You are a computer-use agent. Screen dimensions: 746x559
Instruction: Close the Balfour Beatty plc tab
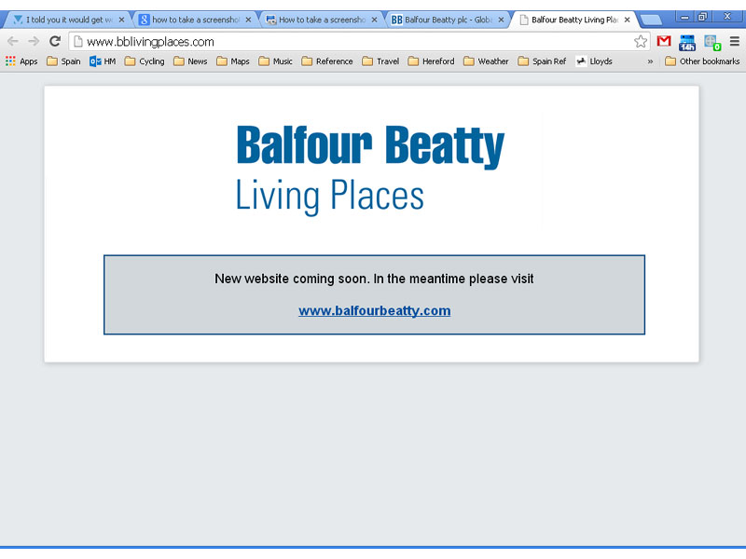[501, 20]
